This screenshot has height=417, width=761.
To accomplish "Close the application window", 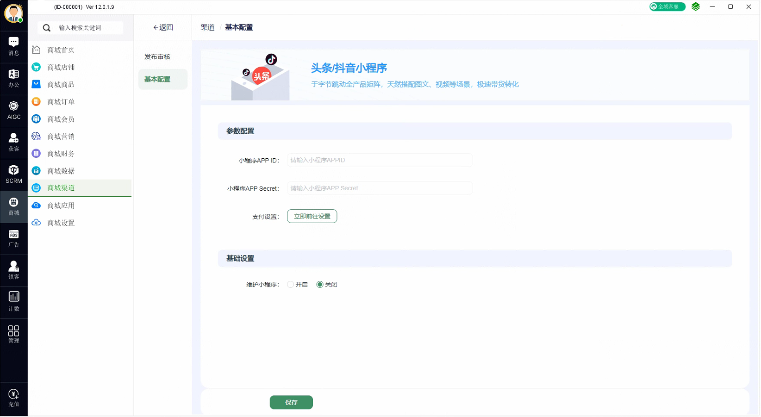I will pyautogui.click(x=749, y=6).
